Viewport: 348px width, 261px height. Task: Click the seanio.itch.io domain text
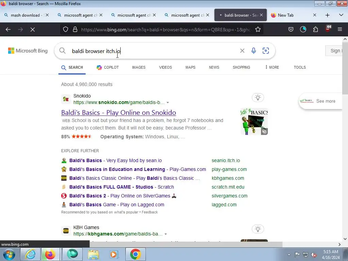tap(226, 160)
